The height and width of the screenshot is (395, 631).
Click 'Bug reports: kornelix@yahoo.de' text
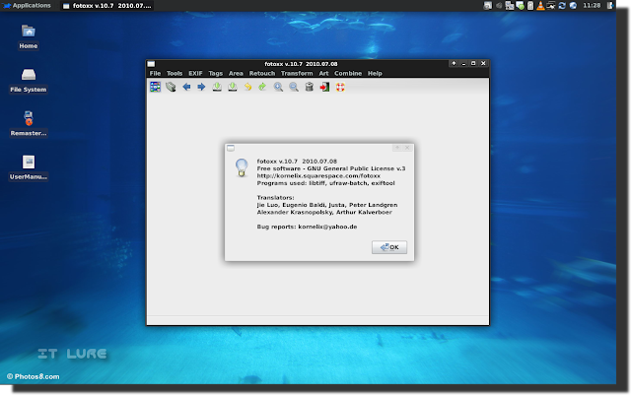(307, 227)
